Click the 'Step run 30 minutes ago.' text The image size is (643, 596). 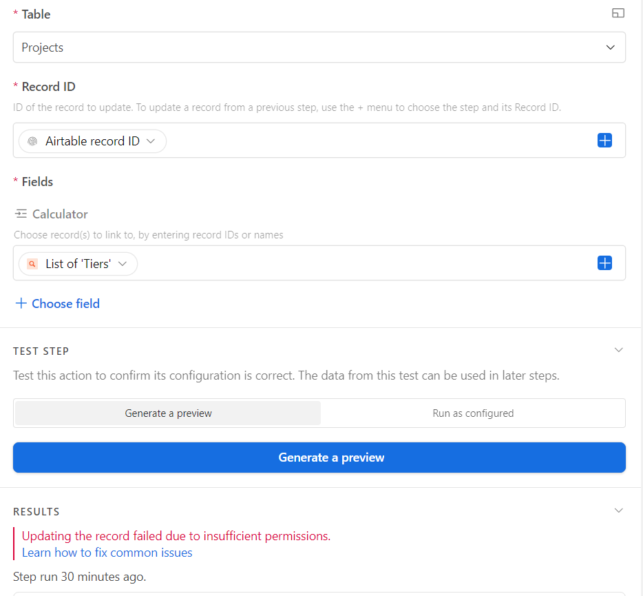click(x=80, y=577)
